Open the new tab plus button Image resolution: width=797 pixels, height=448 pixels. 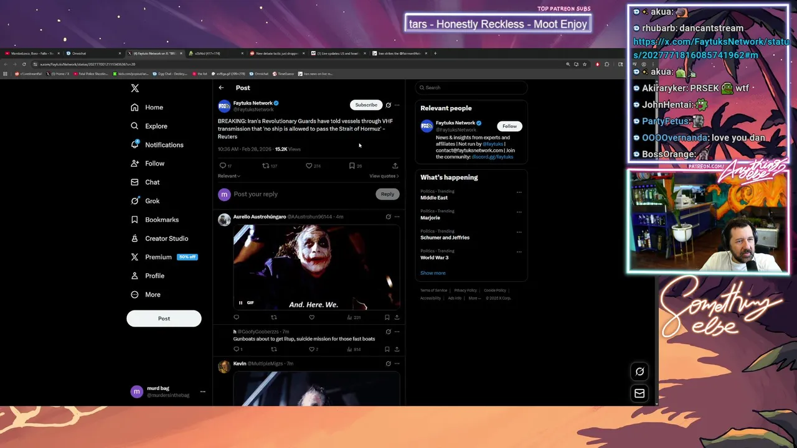(x=435, y=54)
